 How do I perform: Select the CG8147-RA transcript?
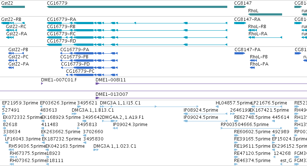(x=240, y=23)
